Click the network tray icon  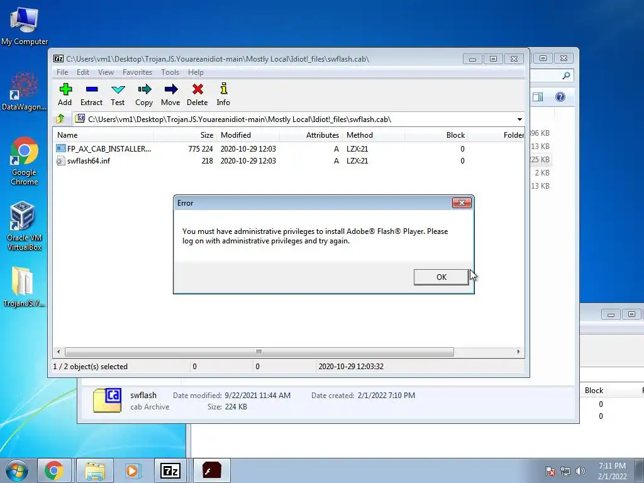click(565, 471)
